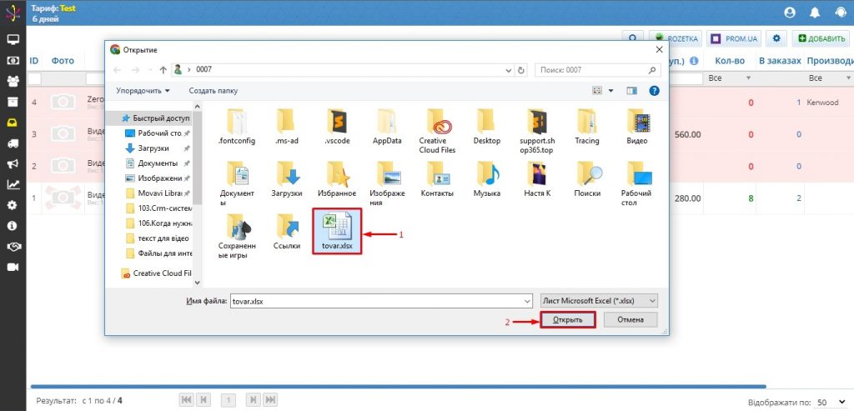
Task: Click the 'ДОБАВИТЬ' button
Action: [821, 38]
